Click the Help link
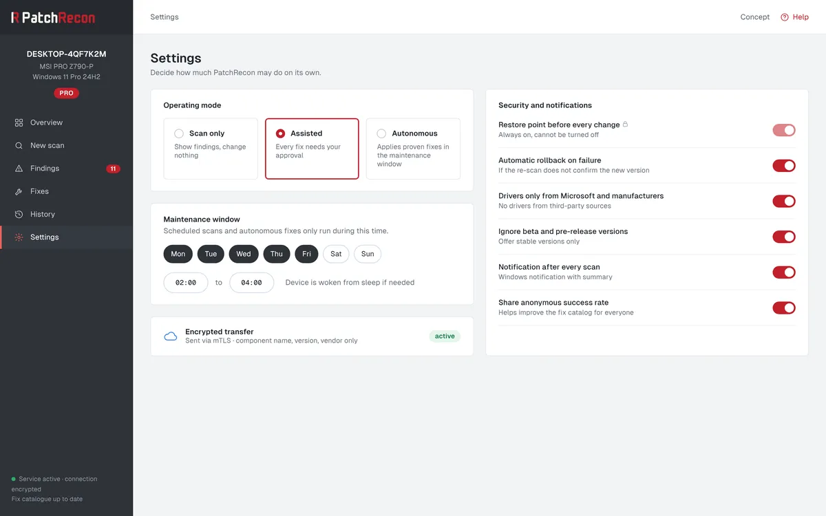The width and height of the screenshot is (826, 516). [795, 17]
